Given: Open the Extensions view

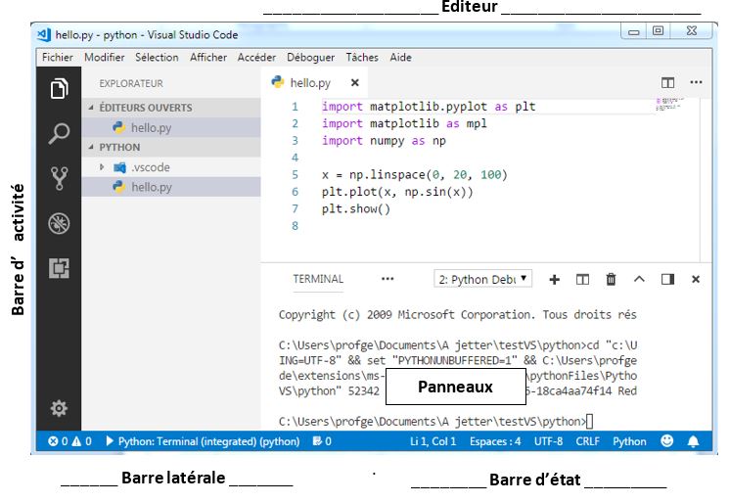Looking at the screenshot, I should click(x=59, y=267).
